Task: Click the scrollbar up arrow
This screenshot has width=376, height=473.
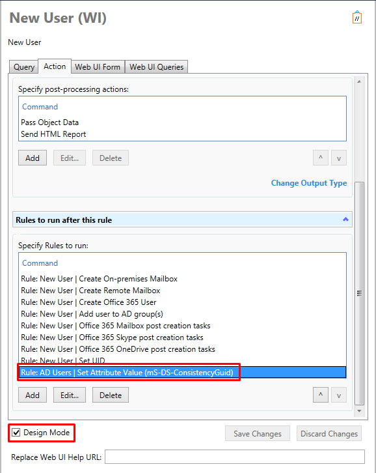Action: pyautogui.click(x=359, y=81)
